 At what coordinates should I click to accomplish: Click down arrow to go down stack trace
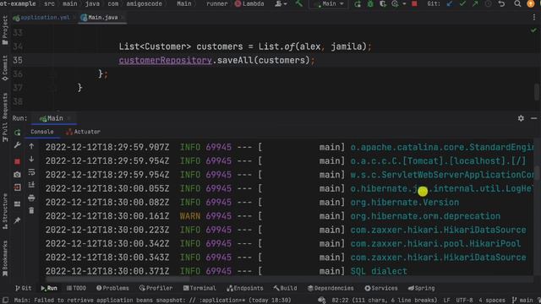(31, 159)
